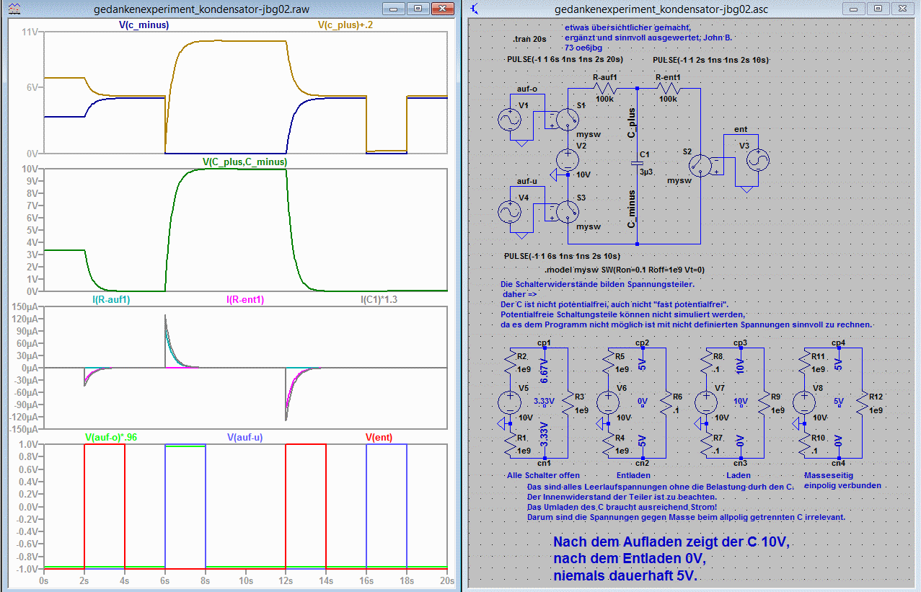
Task: Select the V4 voltage source symbol
Action: [x=511, y=211]
